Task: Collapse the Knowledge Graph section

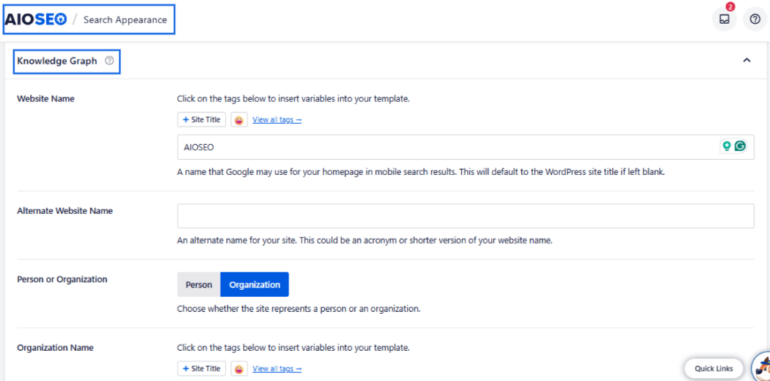Action: pyautogui.click(x=747, y=60)
